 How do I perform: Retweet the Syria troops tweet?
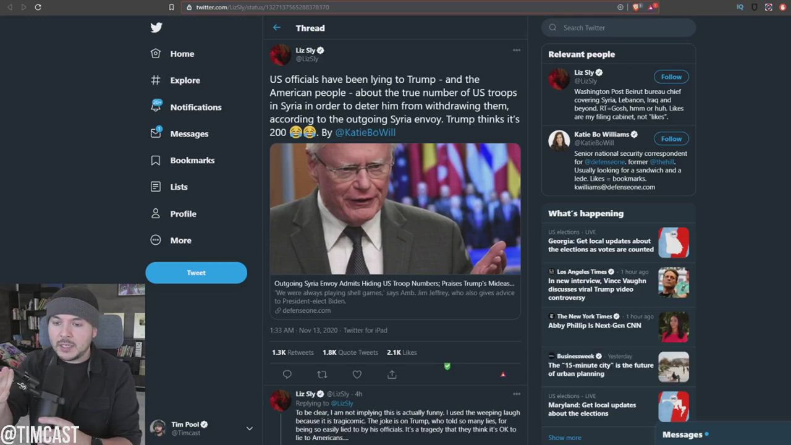(322, 375)
